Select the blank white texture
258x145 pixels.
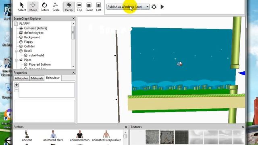(x=137, y=138)
